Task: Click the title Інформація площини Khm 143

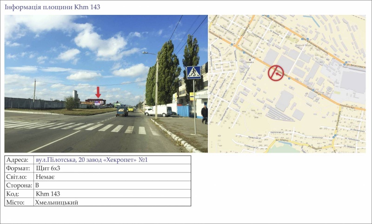Action: [x=53, y=7]
